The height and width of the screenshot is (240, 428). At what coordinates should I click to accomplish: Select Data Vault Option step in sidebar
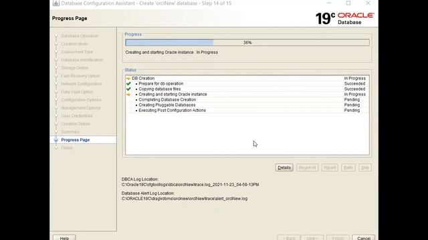[77, 92]
